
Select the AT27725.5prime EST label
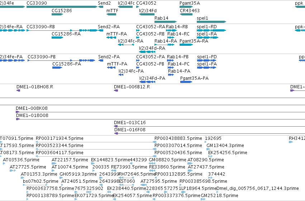[x=28, y=167]
